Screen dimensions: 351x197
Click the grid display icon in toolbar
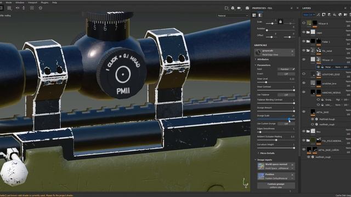pos(9,8)
